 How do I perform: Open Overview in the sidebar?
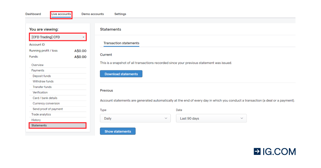click(38, 65)
